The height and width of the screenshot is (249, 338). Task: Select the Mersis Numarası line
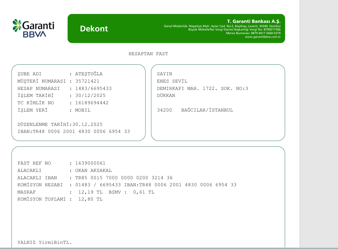coord(253,33)
